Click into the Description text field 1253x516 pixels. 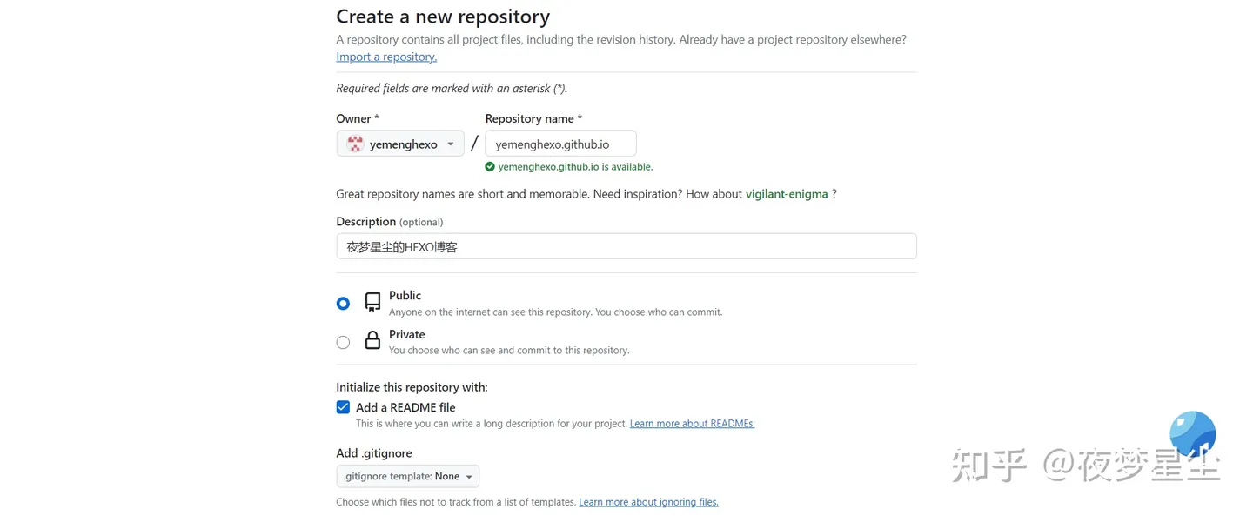click(x=626, y=246)
